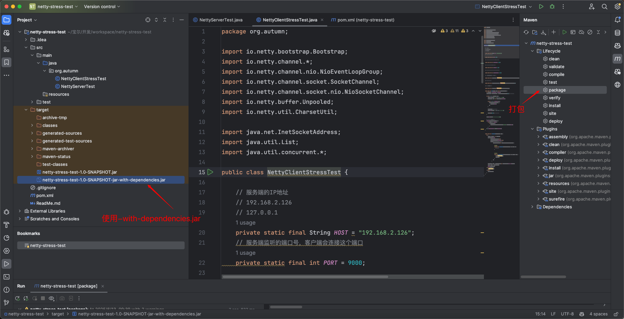
Task: Open the Build hammer tool window
Action: [x=6, y=225]
